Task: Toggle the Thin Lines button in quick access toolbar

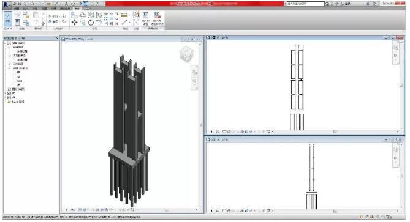Action: click(86, 4)
